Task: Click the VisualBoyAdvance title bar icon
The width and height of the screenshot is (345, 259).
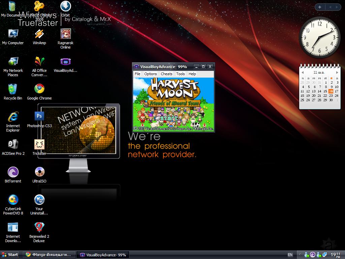Action: click(x=136, y=66)
